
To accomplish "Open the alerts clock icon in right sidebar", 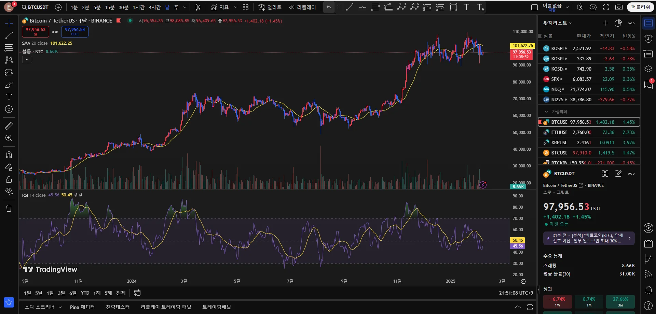I will point(648,39).
